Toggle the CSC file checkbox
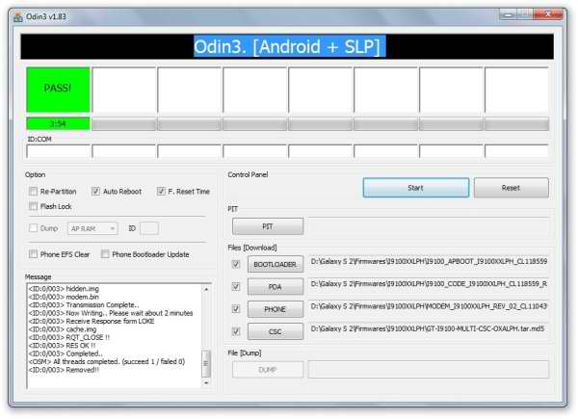 236,331
